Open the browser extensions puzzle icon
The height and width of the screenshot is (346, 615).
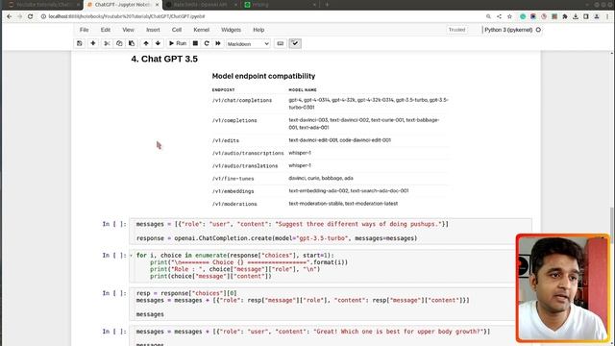(565, 16)
